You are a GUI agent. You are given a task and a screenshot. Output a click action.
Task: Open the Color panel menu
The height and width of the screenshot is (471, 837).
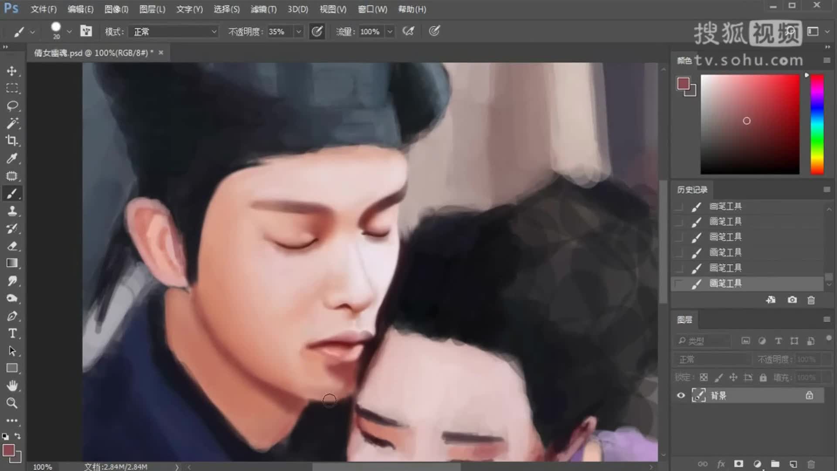(x=827, y=60)
